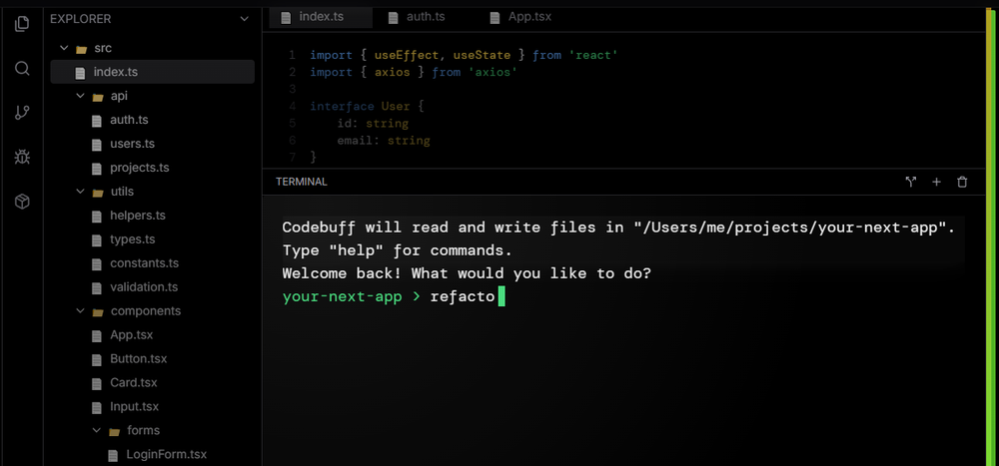Collapse the forms folder chevron

pyautogui.click(x=96, y=431)
